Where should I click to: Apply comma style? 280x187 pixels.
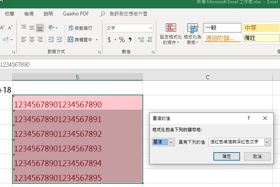tap(130, 40)
